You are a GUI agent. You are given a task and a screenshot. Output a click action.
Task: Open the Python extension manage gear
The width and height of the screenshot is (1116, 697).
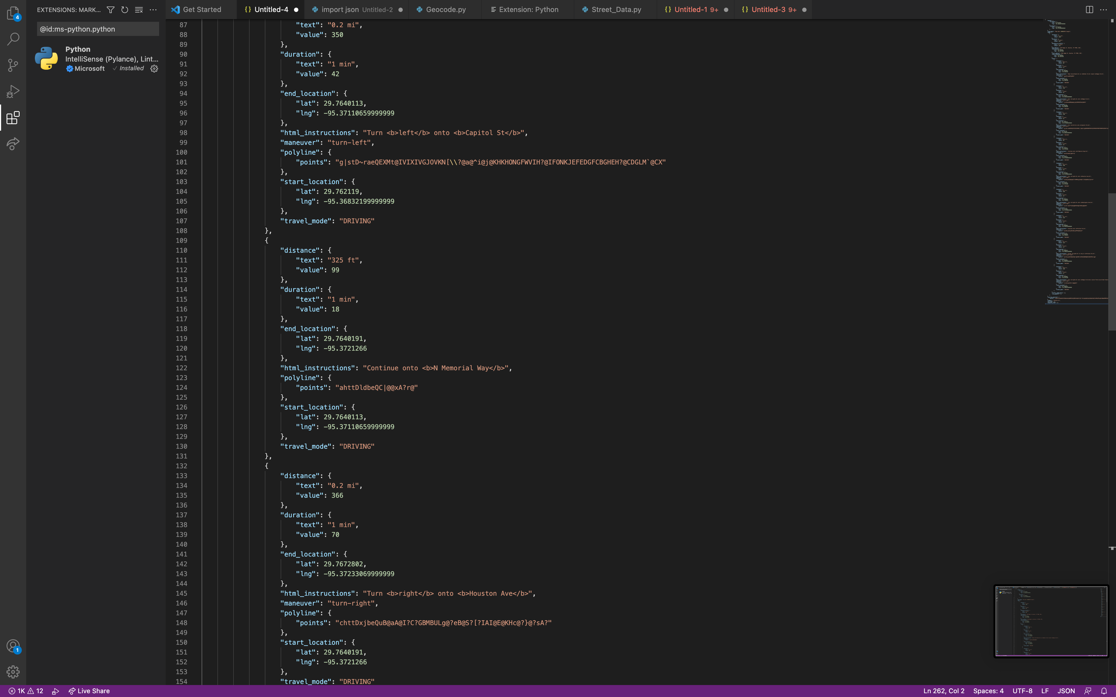[x=154, y=69]
